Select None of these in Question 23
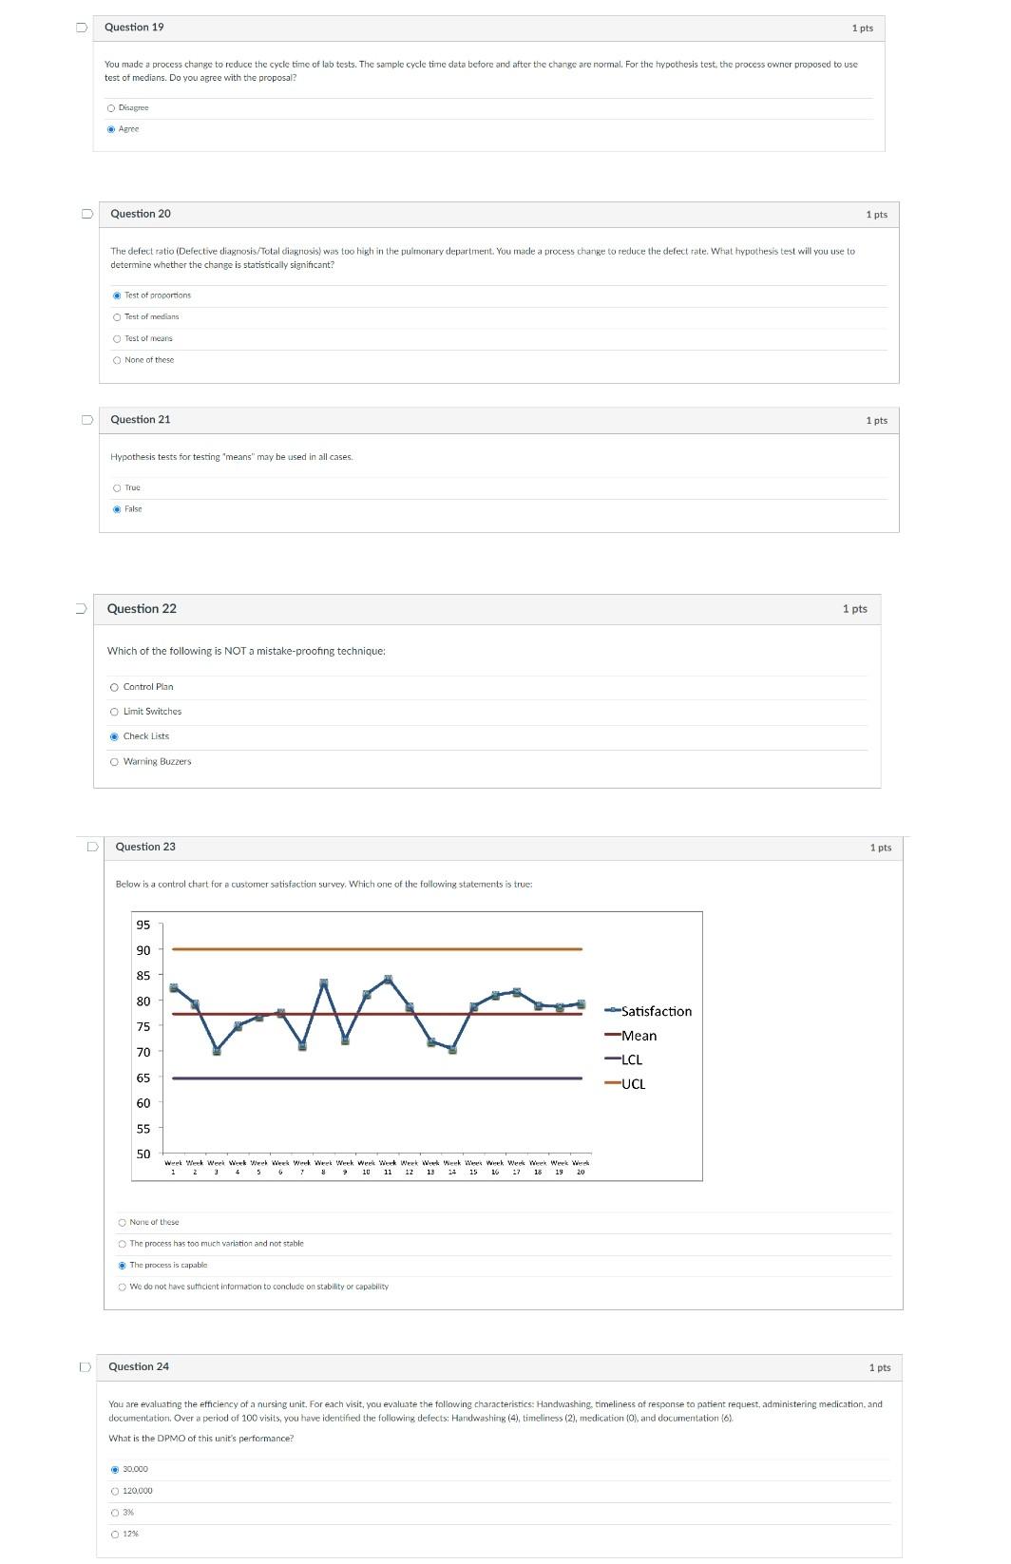Screen dimensions: 1011x1564 click(x=123, y=1222)
